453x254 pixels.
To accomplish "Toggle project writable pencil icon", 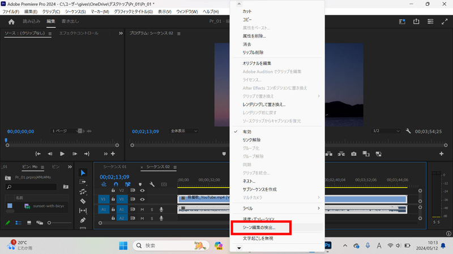I will tap(8, 222).
